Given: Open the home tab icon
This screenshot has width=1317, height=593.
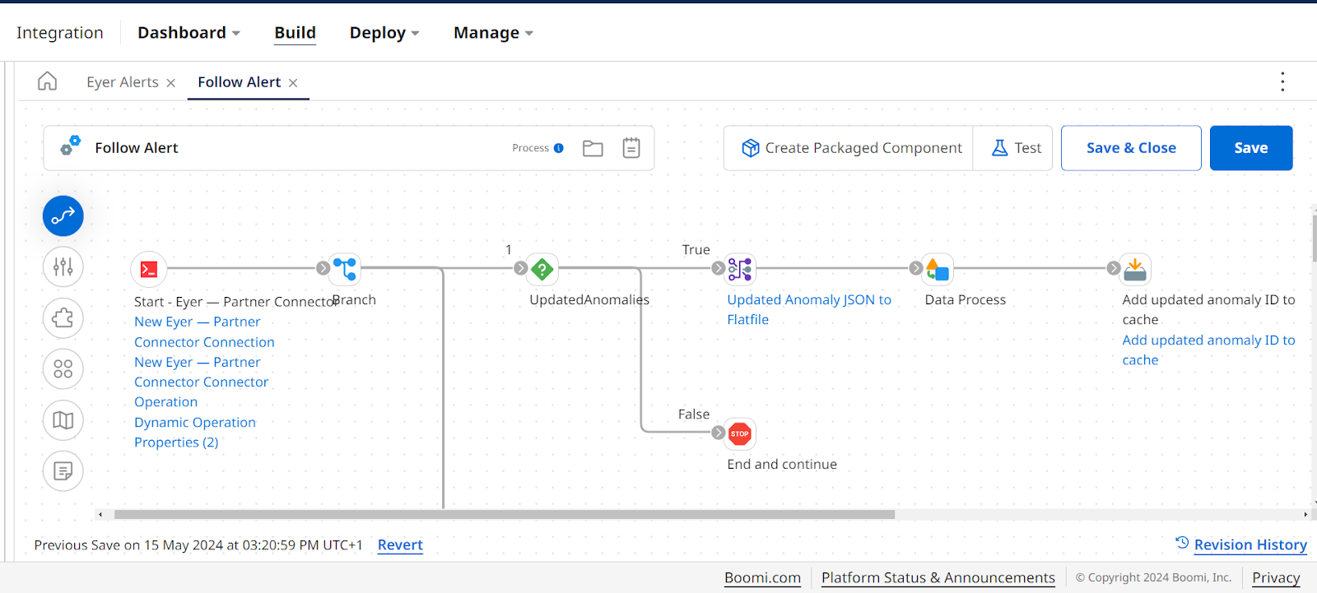Looking at the screenshot, I should 48,81.
